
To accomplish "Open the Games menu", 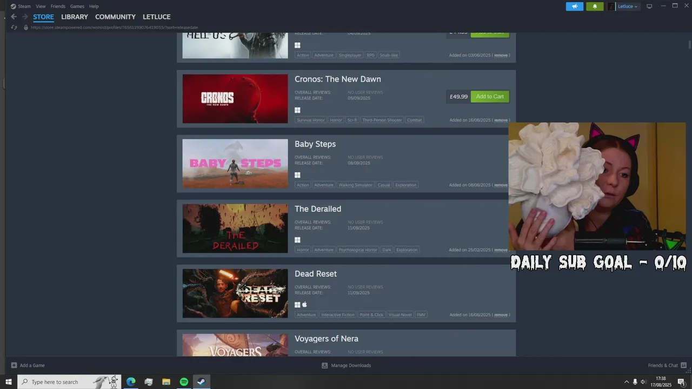I will pos(77,6).
